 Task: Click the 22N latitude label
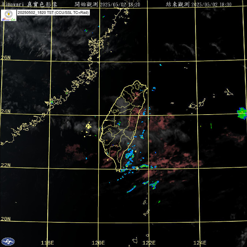[6, 165]
